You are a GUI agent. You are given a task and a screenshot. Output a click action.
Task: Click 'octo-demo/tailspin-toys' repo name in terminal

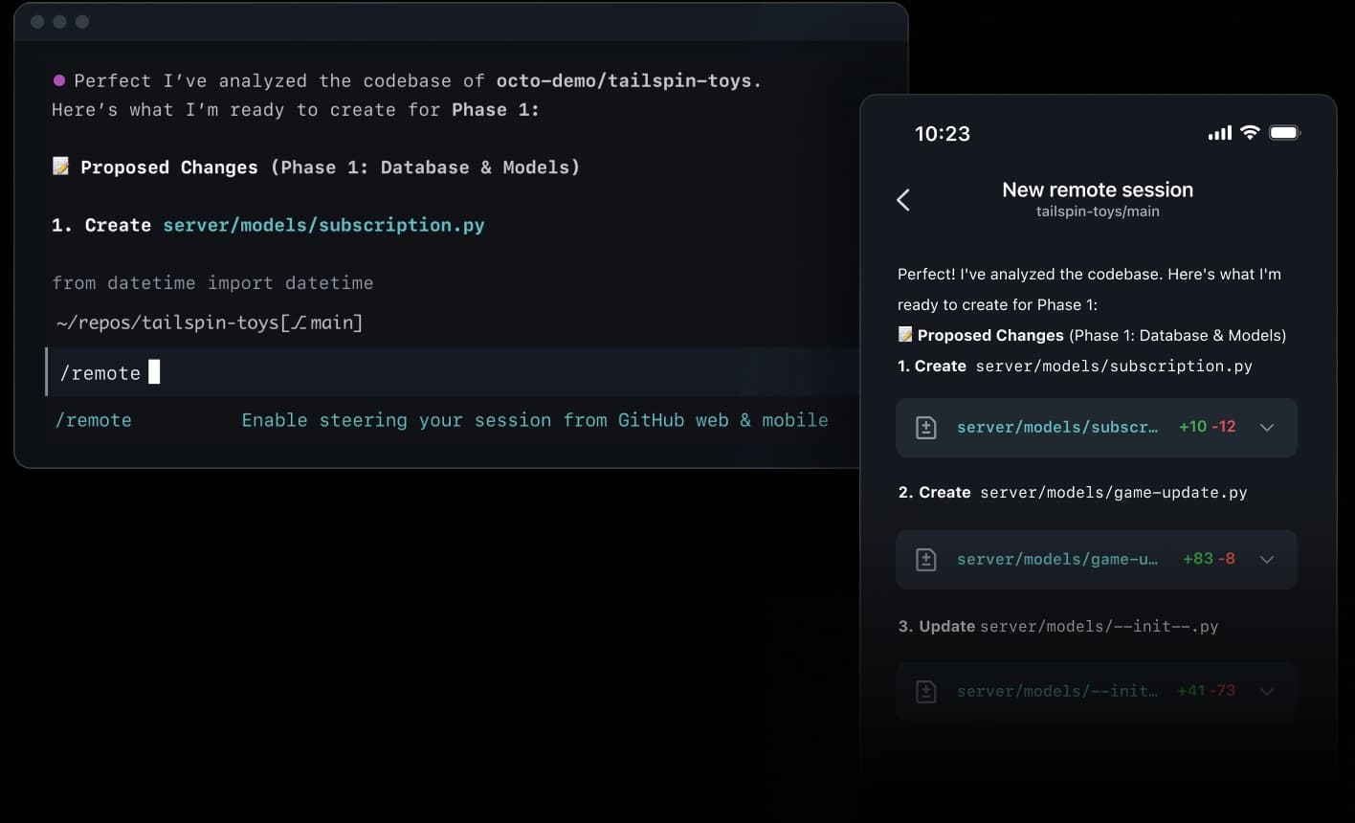click(x=624, y=80)
